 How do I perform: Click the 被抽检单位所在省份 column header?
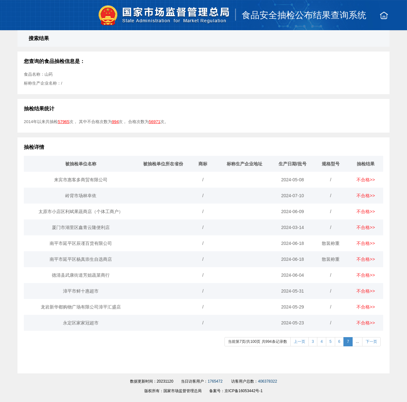163,164
